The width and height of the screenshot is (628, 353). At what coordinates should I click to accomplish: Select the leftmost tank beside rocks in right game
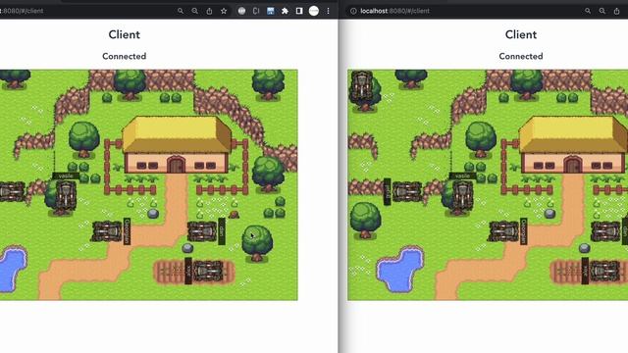(407, 192)
